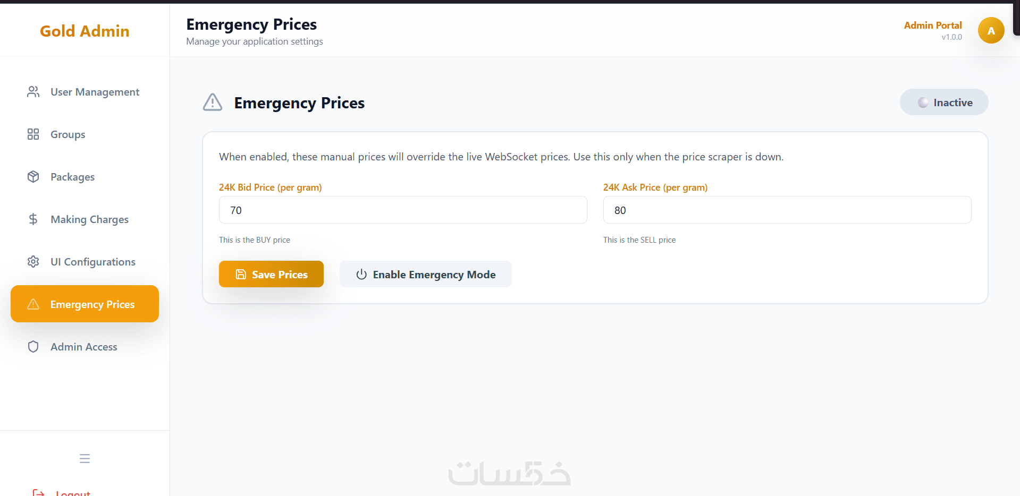Focus the 24K Bid Price field
The height and width of the screenshot is (496, 1020).
tap(402, 210)
